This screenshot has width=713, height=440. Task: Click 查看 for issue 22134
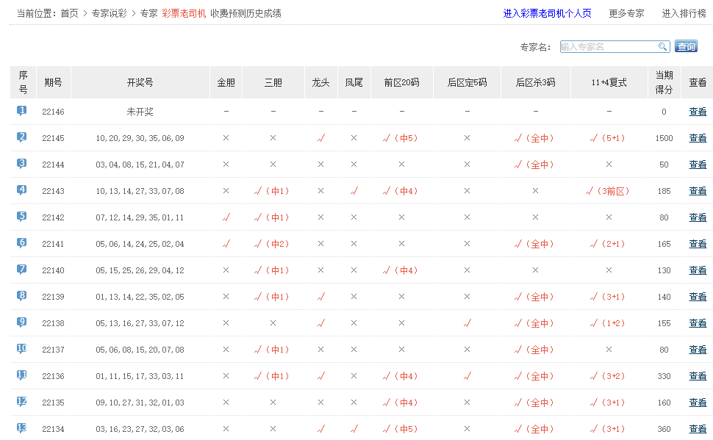point(697,429)
